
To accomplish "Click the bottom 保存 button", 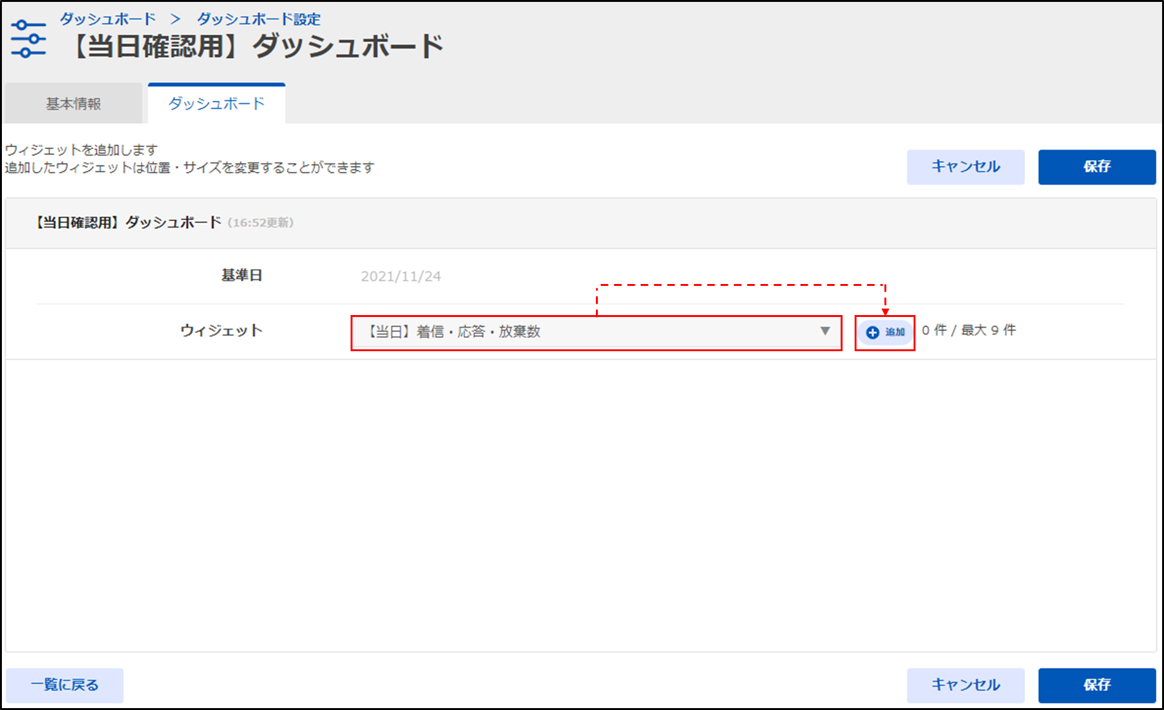I will click(1096, 685).
